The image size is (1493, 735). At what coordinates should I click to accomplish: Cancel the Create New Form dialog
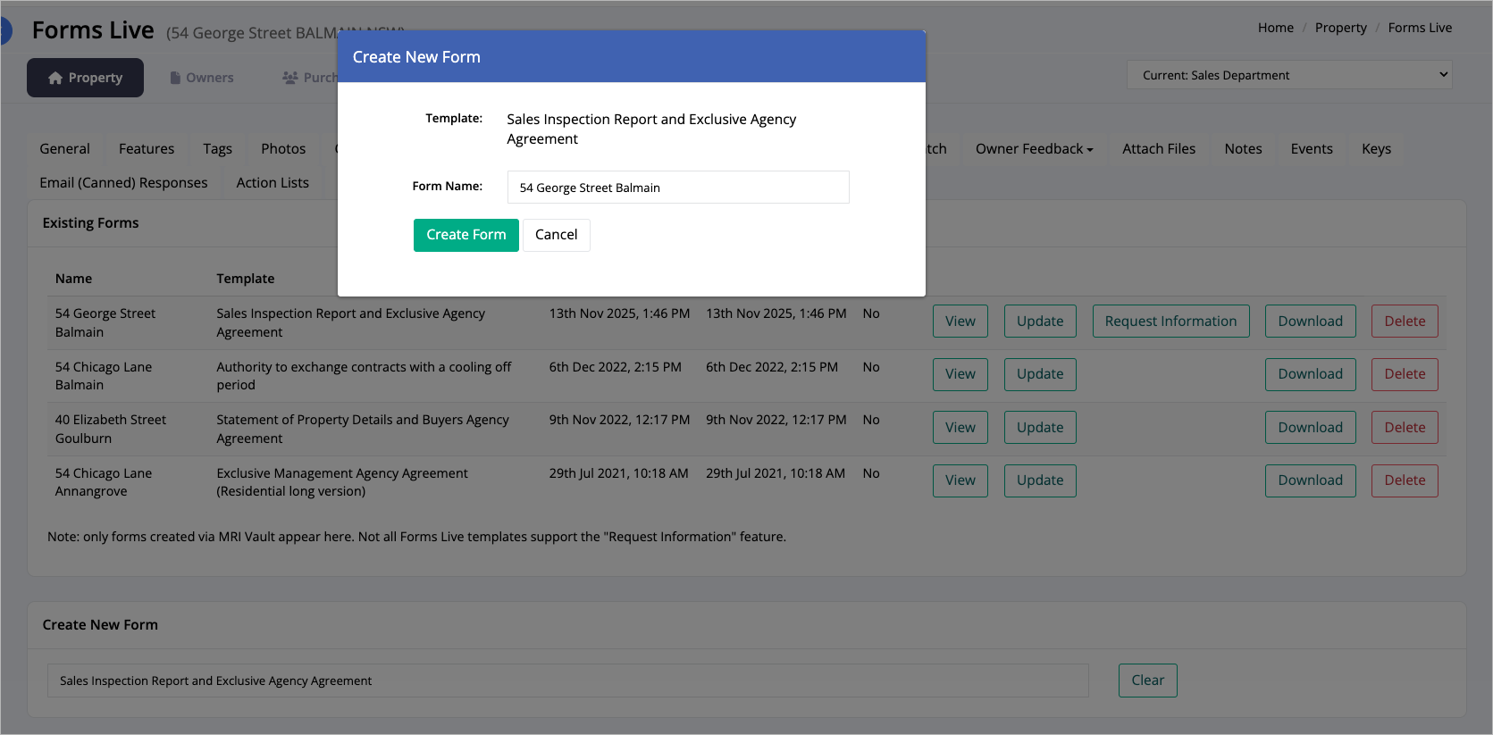[556, 235]
